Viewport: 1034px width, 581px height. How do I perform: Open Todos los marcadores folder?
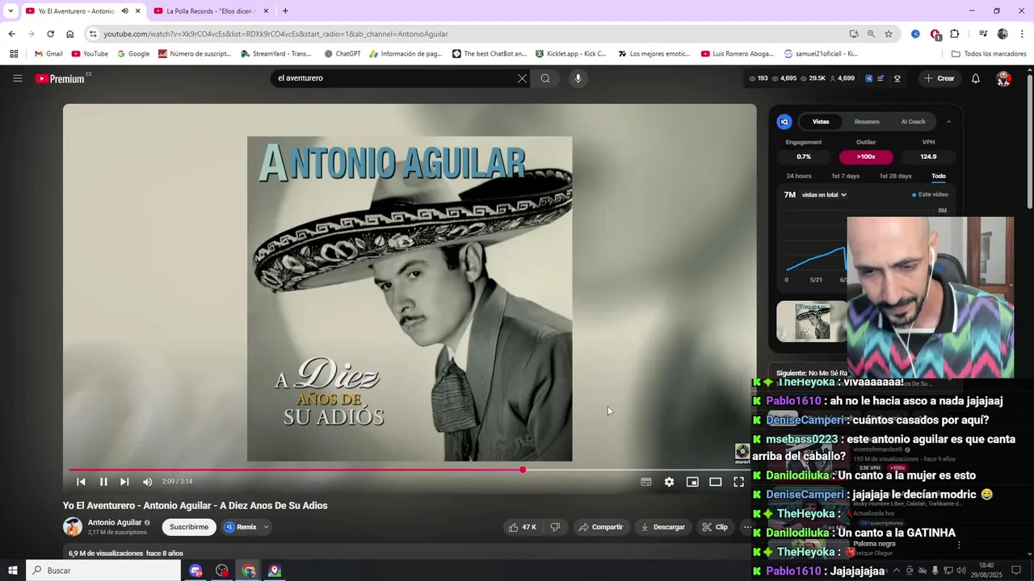tap(989, 54)
